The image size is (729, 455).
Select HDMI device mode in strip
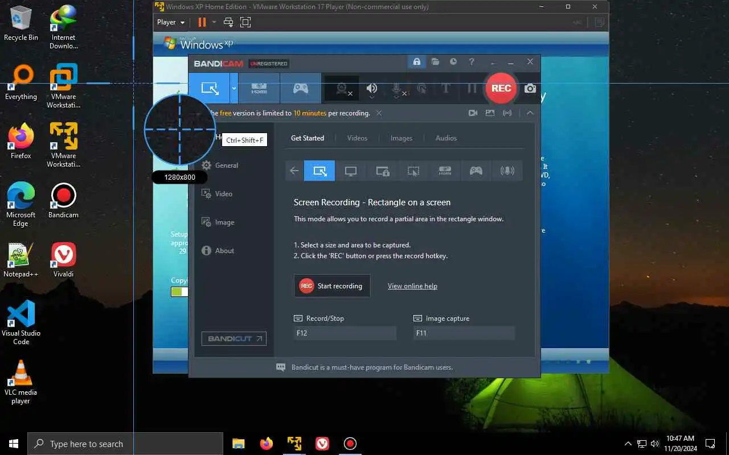click(445, 171)
